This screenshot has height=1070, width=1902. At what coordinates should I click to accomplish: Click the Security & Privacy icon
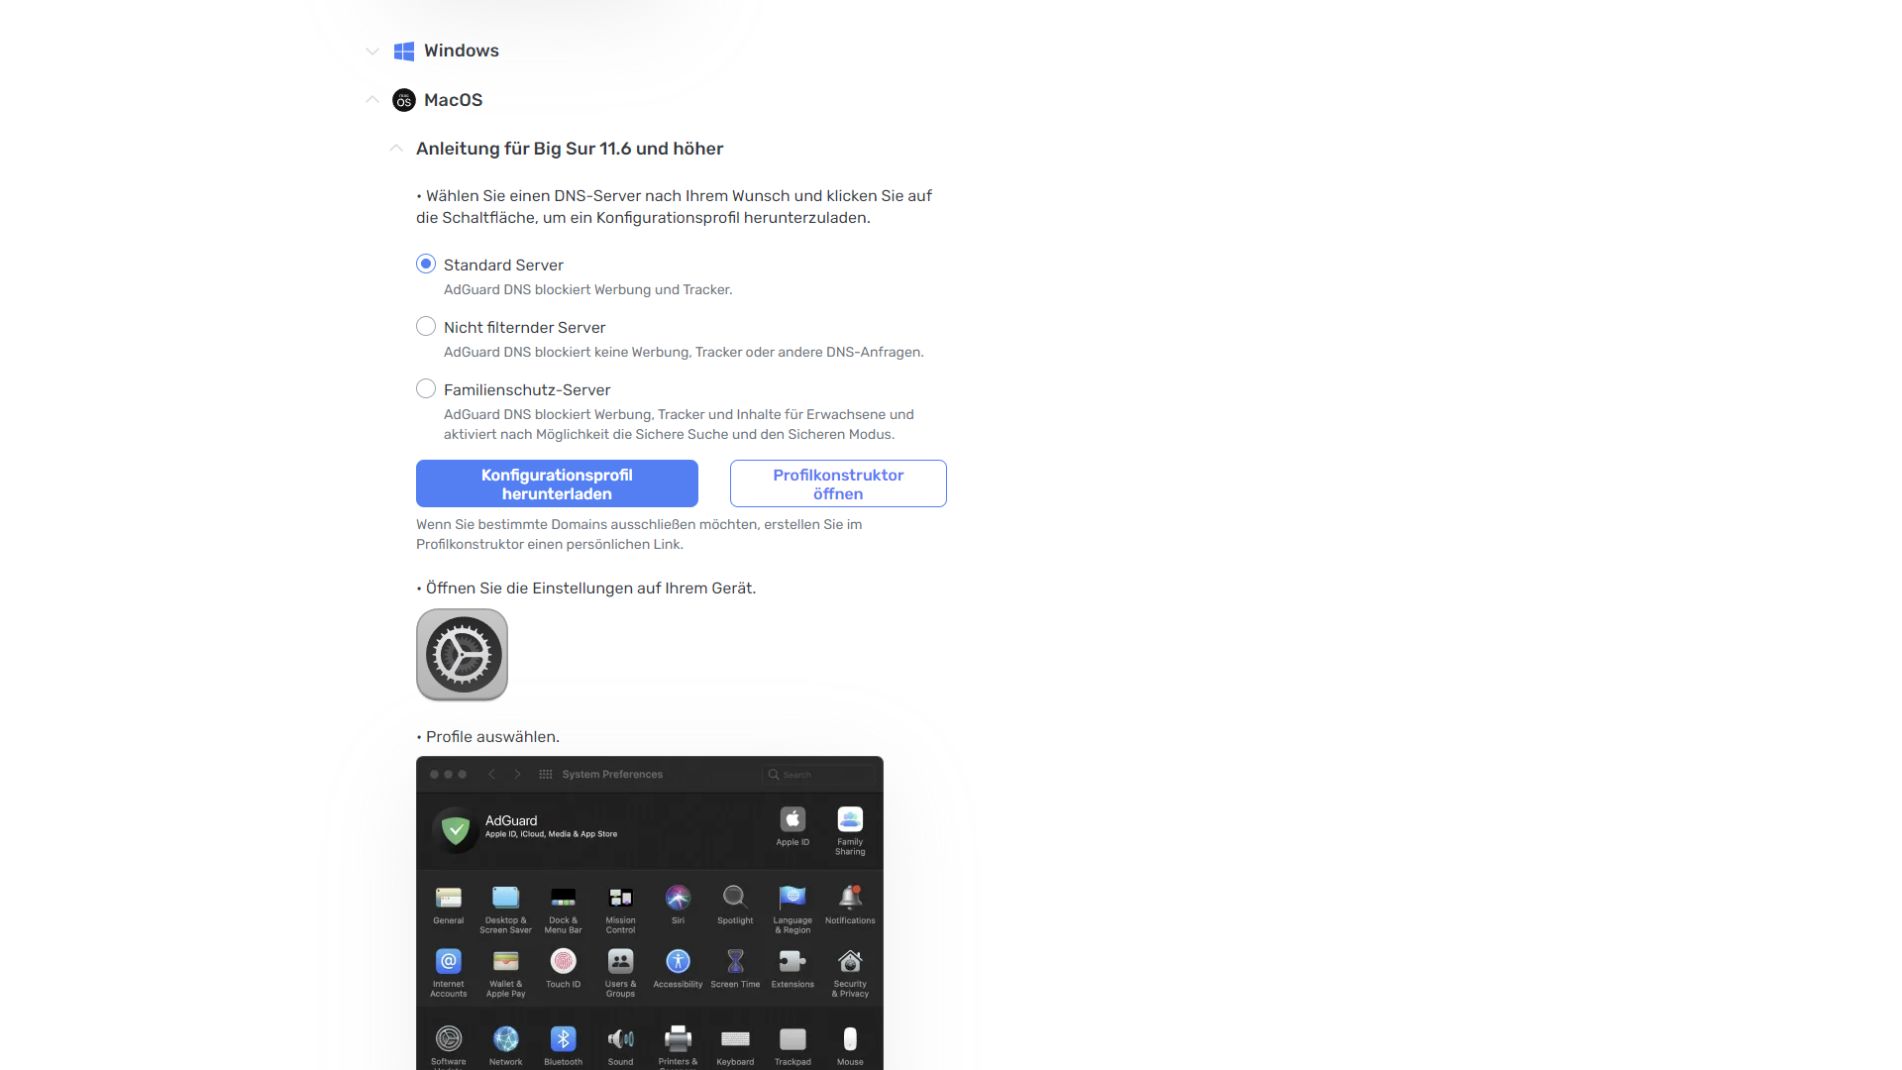(850, 962)
